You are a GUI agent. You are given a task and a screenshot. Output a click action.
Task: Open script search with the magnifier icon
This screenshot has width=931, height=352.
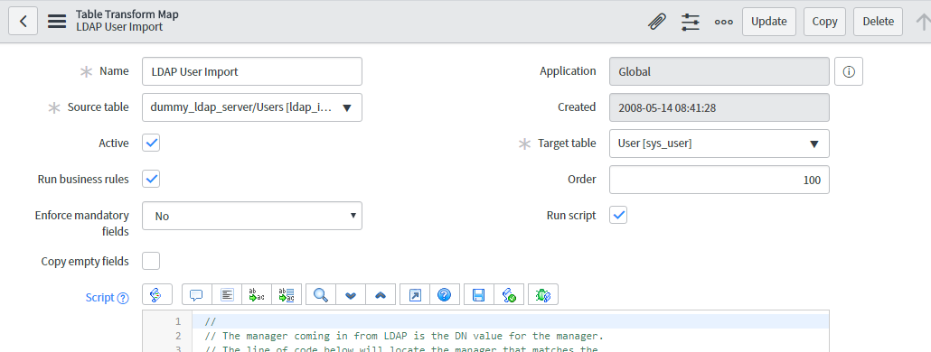(321, 294)
